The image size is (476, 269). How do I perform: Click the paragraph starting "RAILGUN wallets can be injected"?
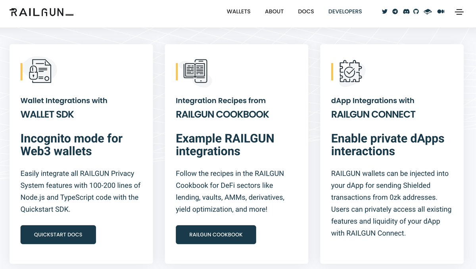391,203
